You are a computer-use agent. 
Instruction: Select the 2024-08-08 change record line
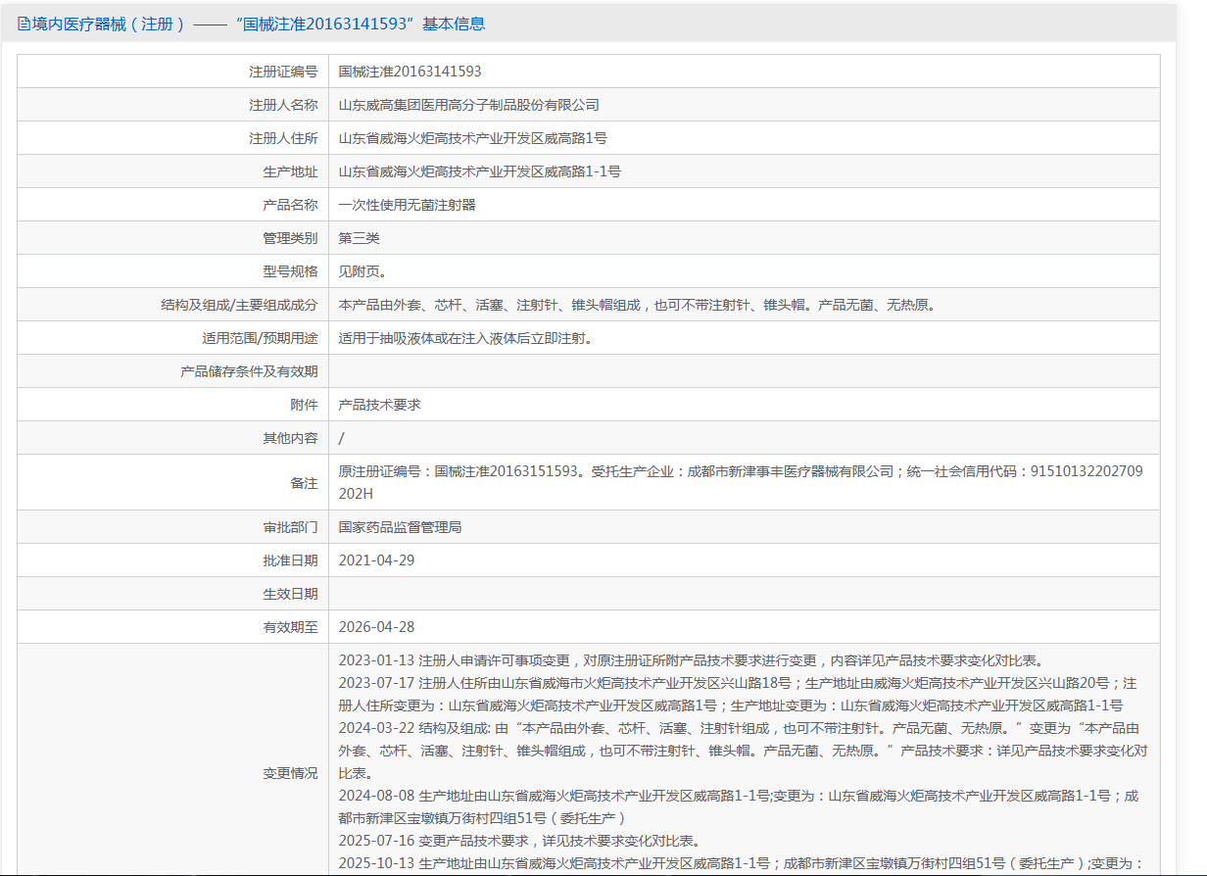point(739,806)
